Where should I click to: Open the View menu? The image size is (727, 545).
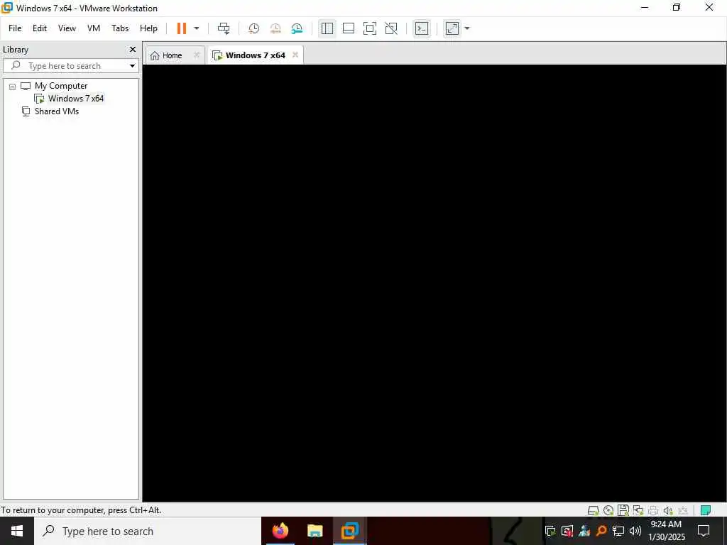coord(67,28)
